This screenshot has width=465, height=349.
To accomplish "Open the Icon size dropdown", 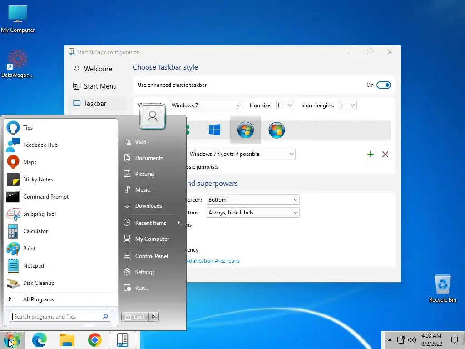I will 285,105.
